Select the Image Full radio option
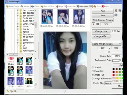The image size is (127, 95). pyautogui.click(x=93, y=75)
